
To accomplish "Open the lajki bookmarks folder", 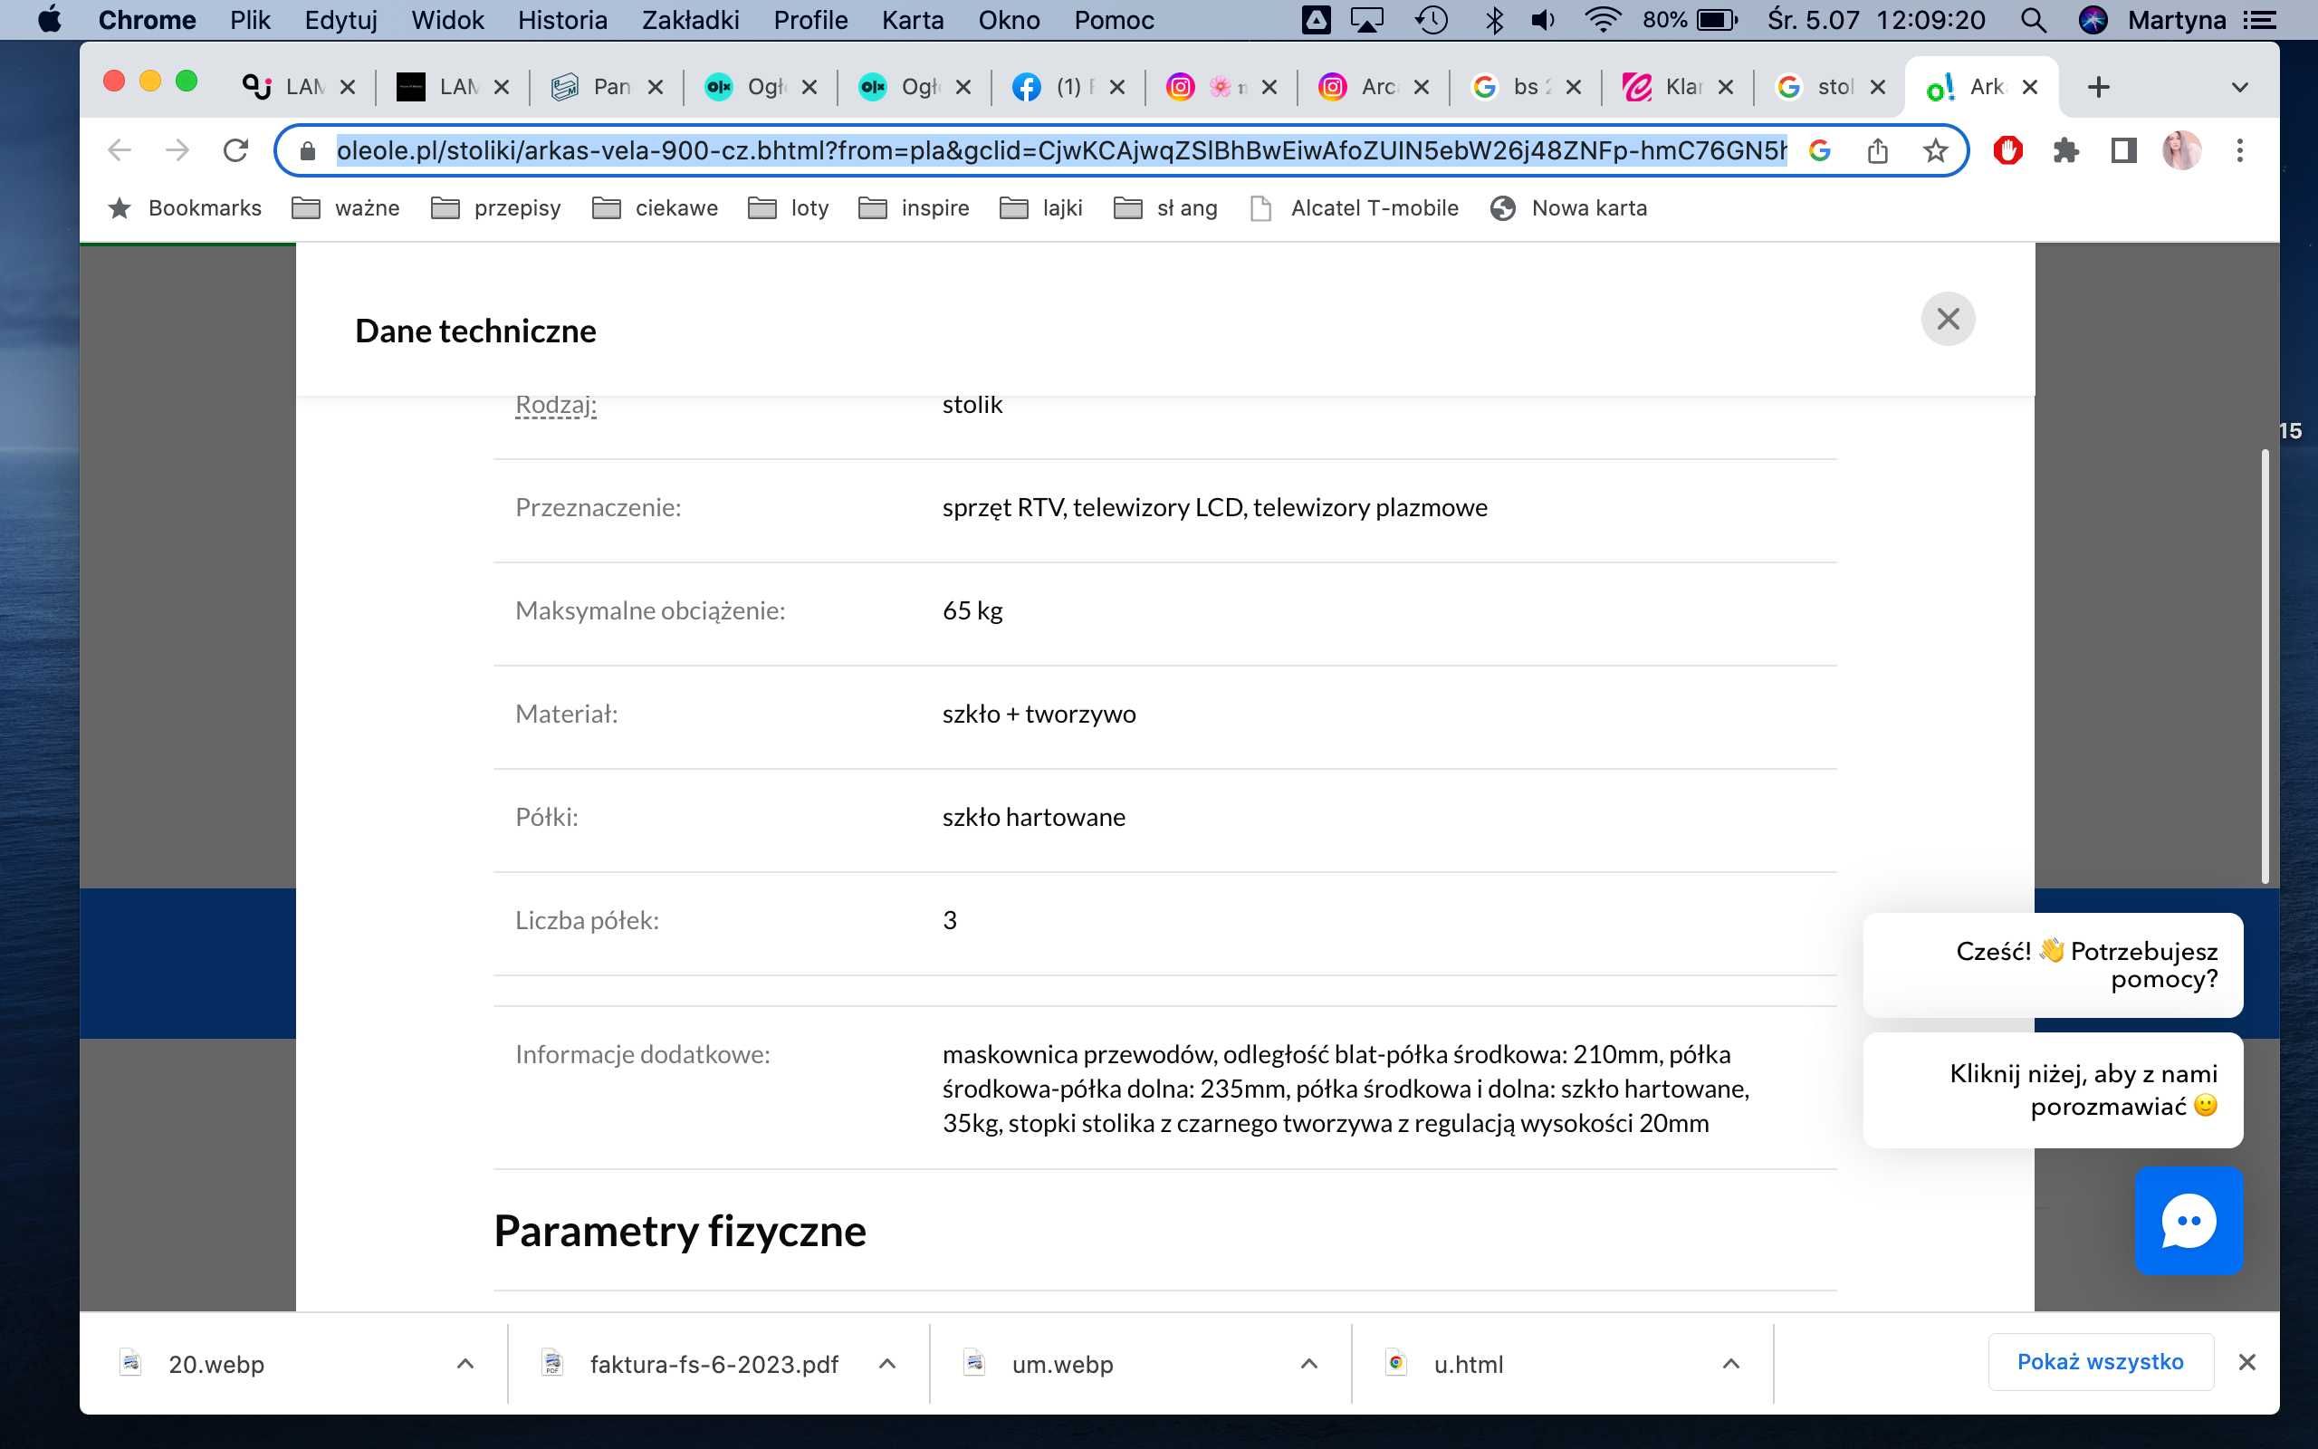I will pos(1041,208).
